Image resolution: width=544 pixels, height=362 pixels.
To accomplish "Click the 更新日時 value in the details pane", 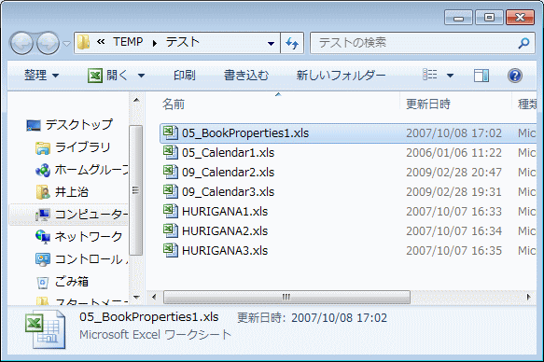I will [339, 317].
